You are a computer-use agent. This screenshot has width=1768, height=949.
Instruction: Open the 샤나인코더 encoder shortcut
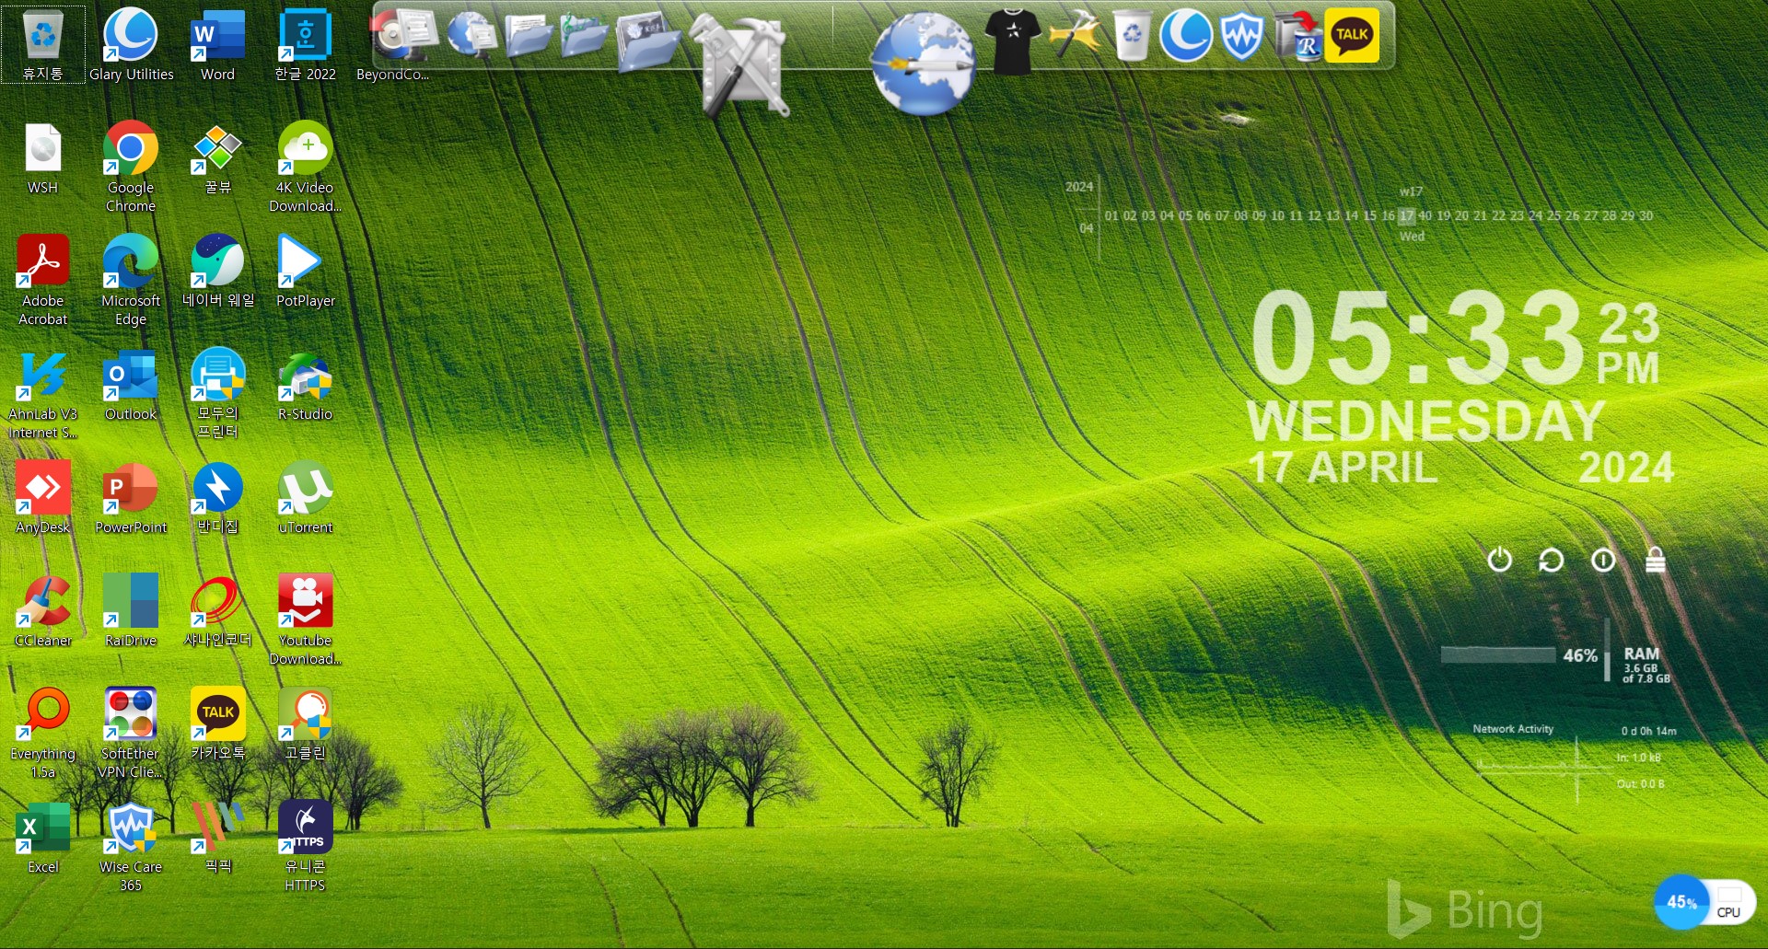click(x=217, y=611)
